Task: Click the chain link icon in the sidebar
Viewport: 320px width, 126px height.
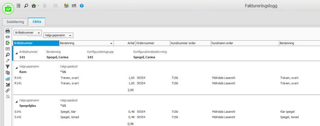Action: click(x=8, y=90)
